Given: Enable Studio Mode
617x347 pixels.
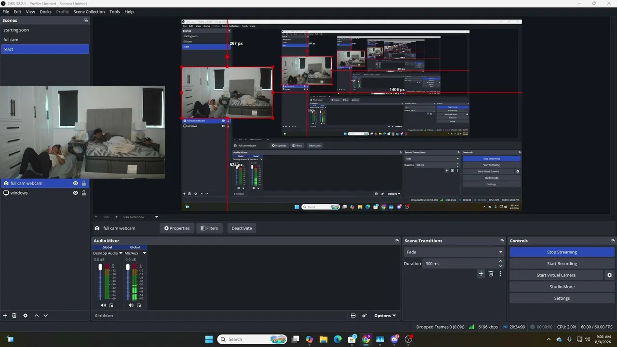Looking at the screenshot, I should [562, 287].
